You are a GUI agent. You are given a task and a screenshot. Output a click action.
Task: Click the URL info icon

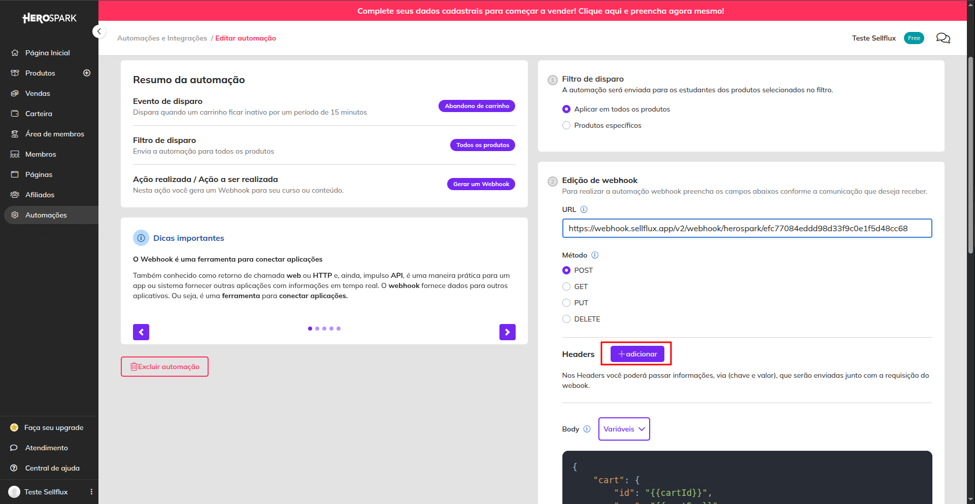tap(584, 209)
